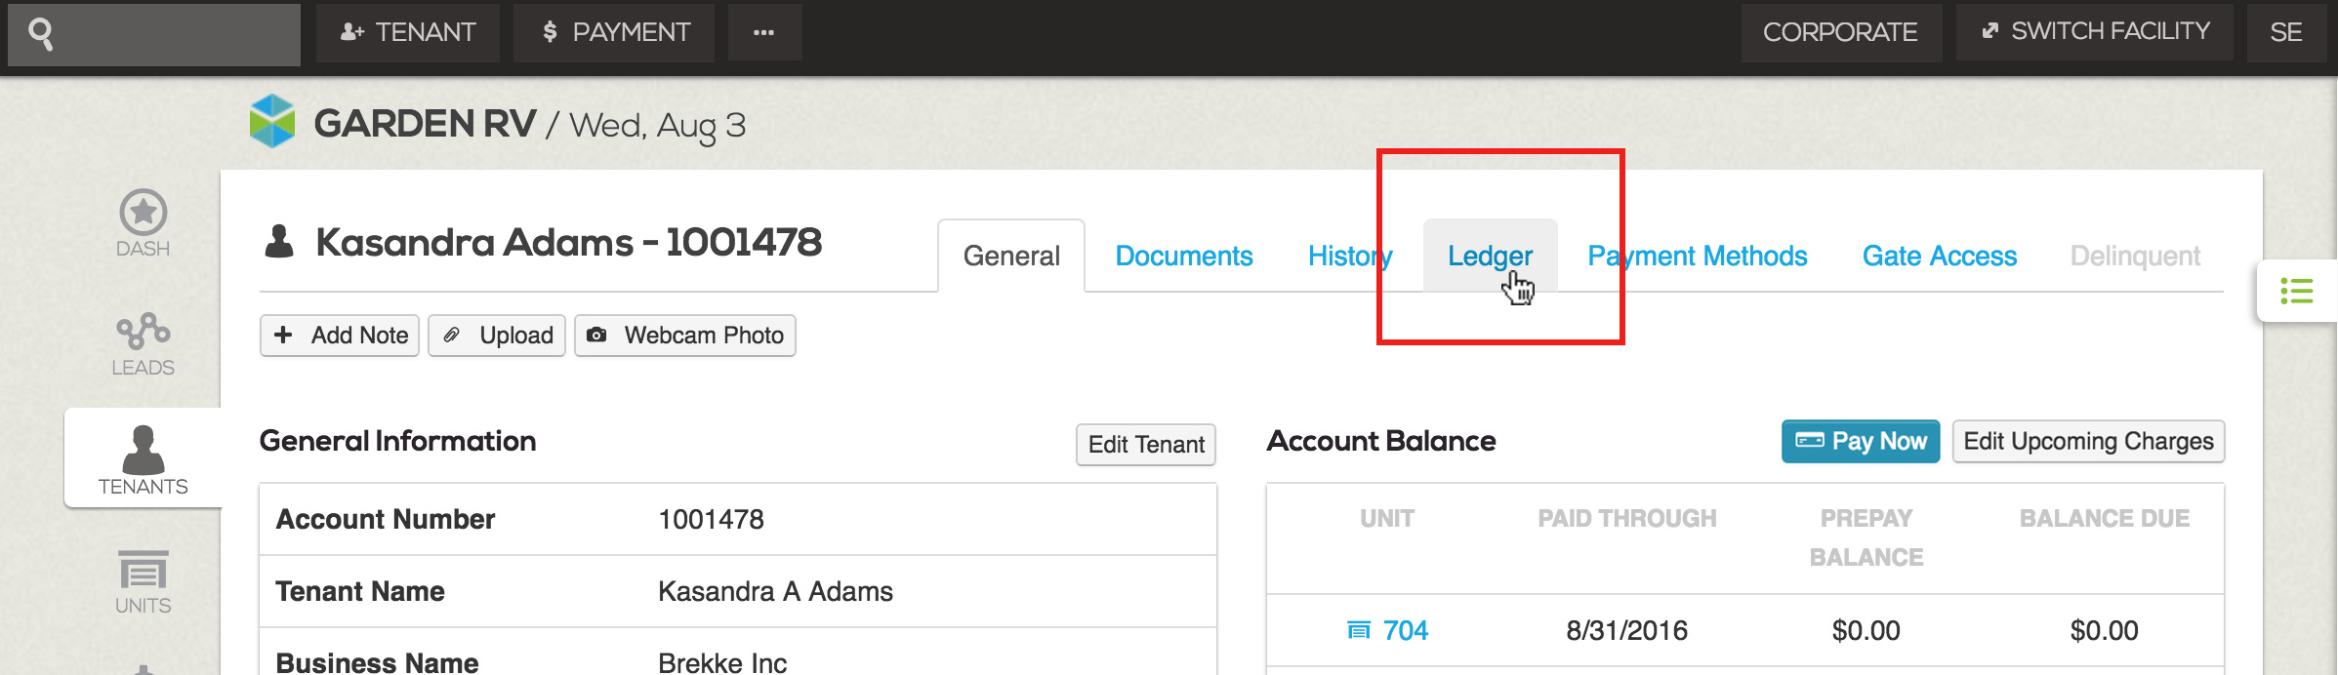This screenshot has width=2338, height=675.
Task: Open the Dash sidebar icon
Action: pyautogui.click(x=144, y=223)
